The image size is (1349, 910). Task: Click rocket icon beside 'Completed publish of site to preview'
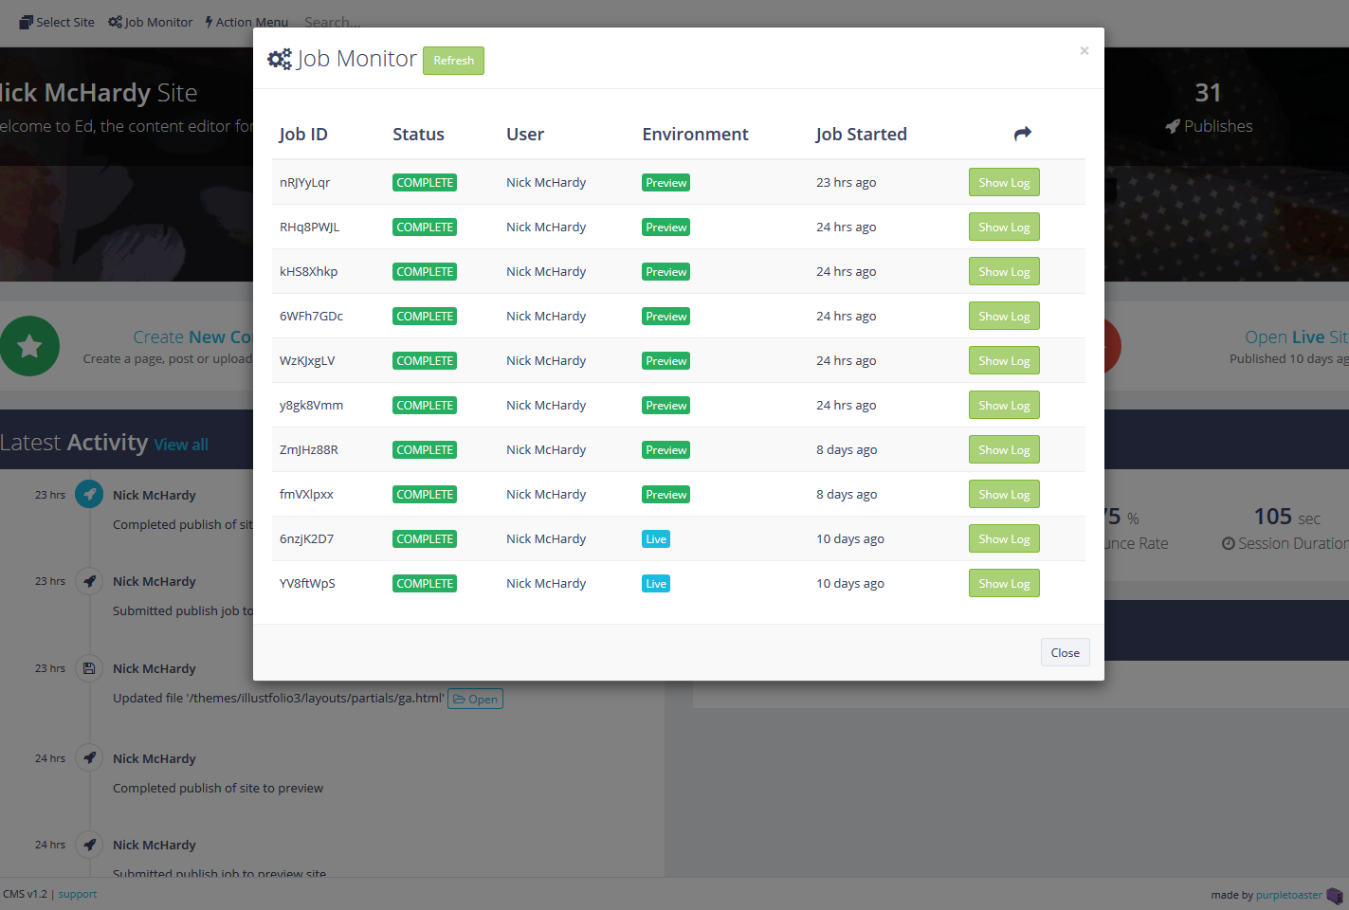pos(89,758)
